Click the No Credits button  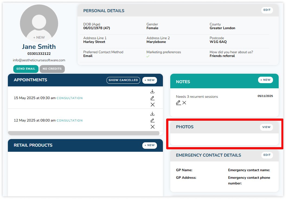[52, 69]
